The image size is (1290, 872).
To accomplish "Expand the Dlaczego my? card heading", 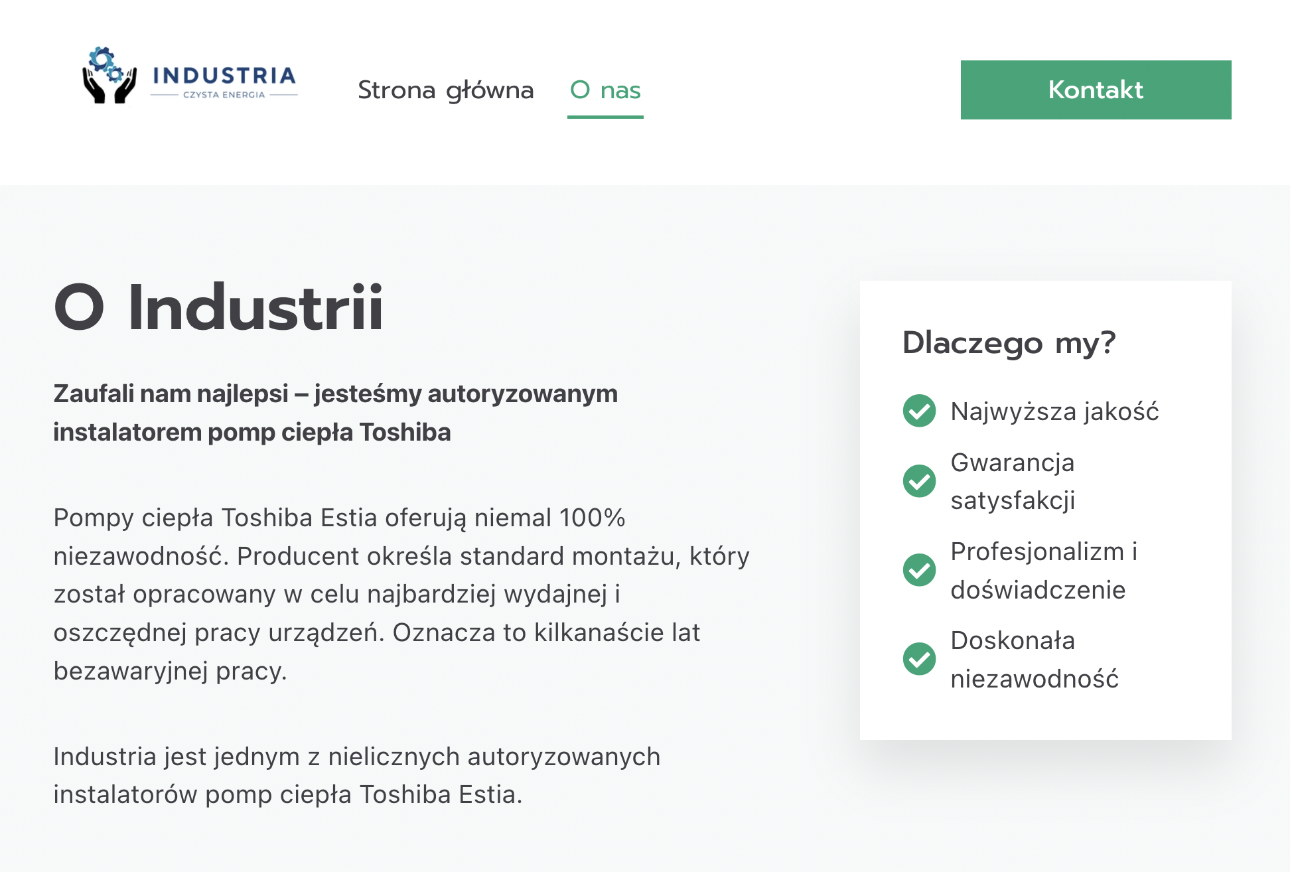I will coord(1009,344).
